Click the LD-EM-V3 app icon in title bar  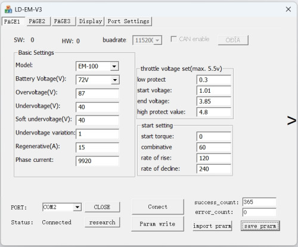click(8, 10)
